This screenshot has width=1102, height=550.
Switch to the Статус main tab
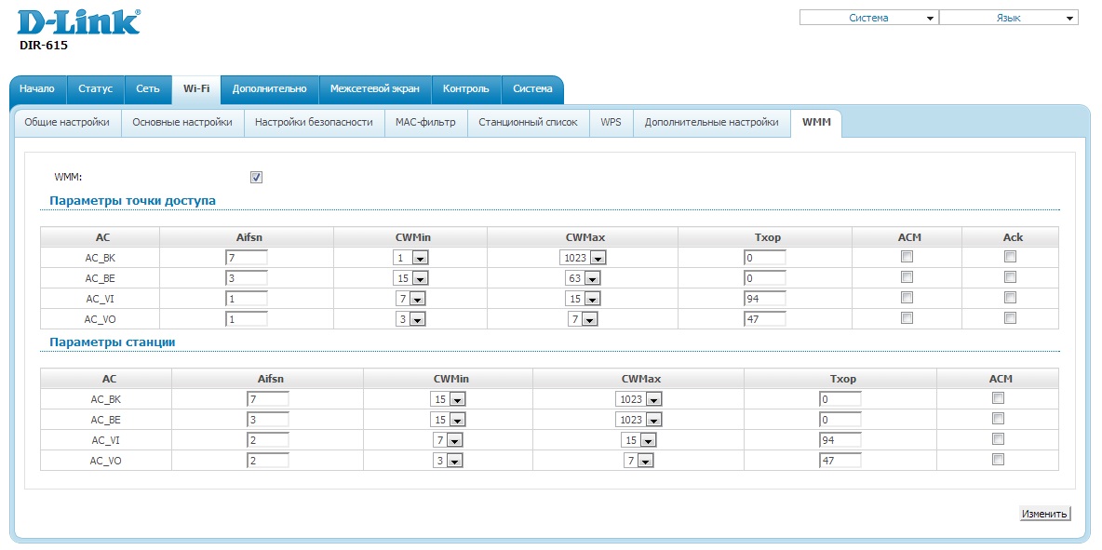(x=95, y=89)
